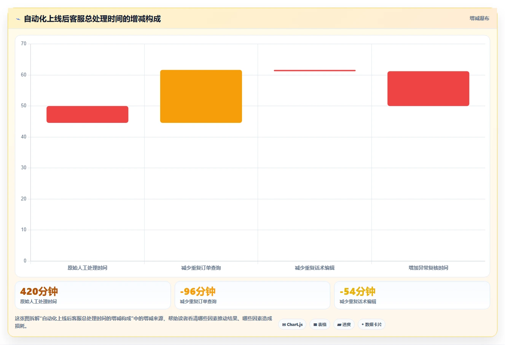
Task: Click the x-axis label 原始人工处理时间
Action: click(x=88, y=268)
